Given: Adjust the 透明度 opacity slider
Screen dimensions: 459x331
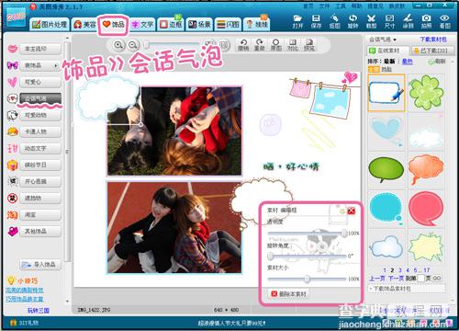Looking at the screenshot, I should point(308,234).
